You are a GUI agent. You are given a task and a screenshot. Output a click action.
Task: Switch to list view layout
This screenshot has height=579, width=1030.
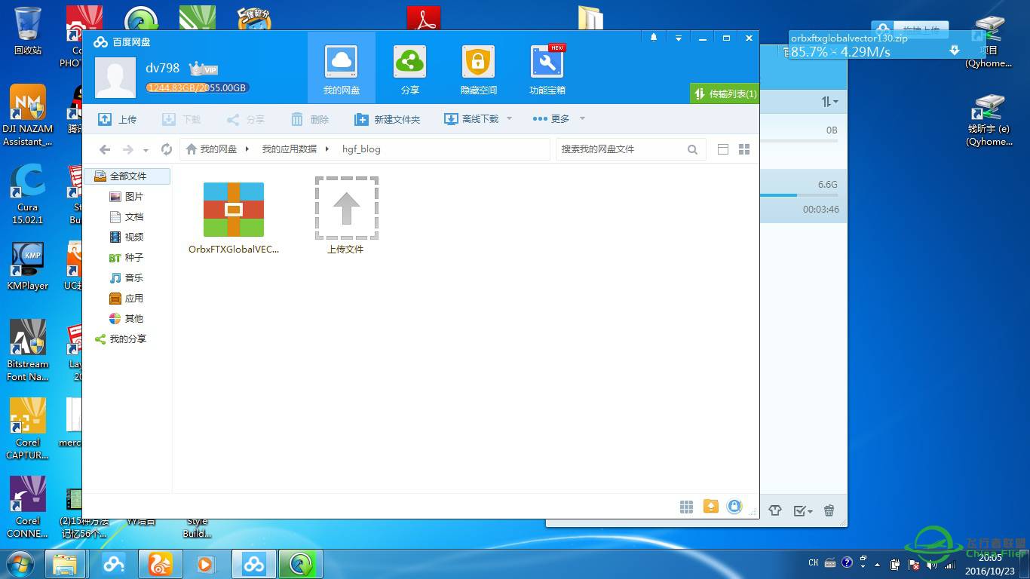pos(722,149)
